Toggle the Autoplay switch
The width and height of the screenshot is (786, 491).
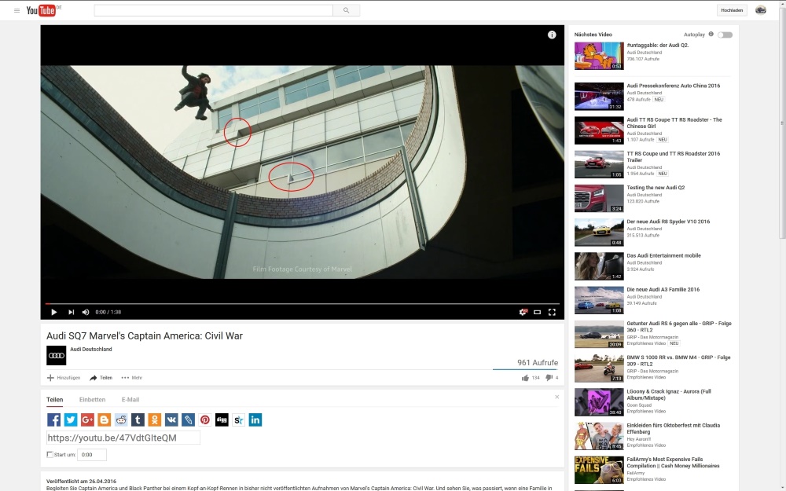coord(725,35)
